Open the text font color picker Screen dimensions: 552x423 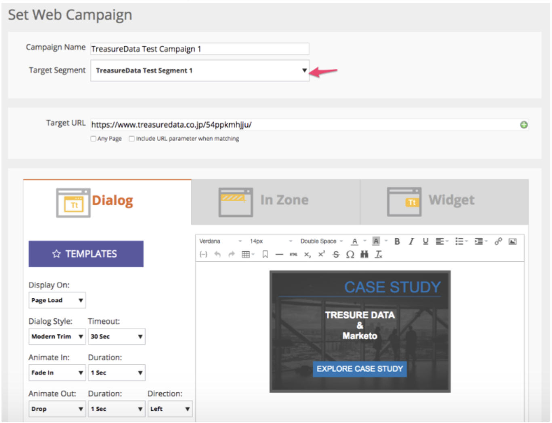pyautogui.click(x=354, y=241)
